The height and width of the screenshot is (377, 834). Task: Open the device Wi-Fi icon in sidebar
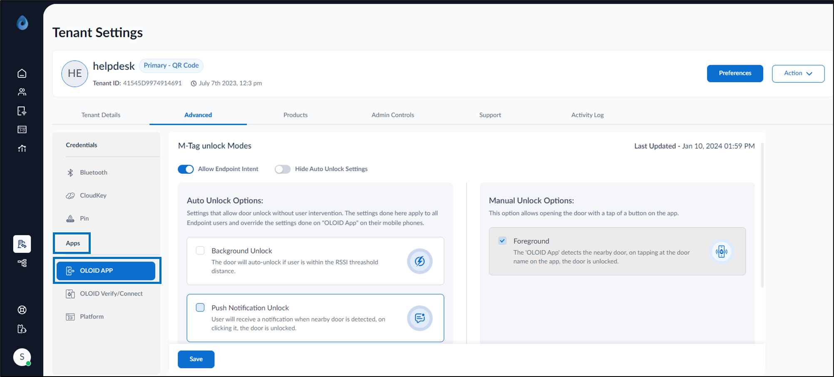pos(22,111)
